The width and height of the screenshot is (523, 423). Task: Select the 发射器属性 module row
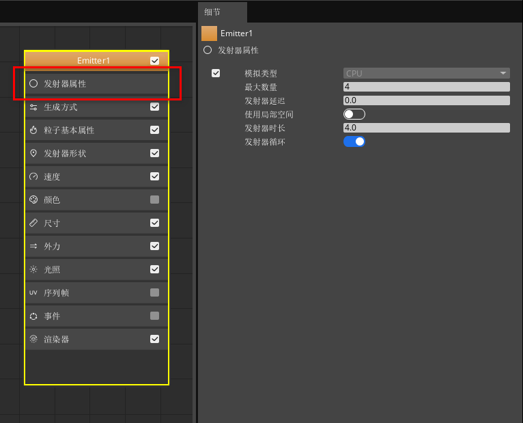click(96, 83)
